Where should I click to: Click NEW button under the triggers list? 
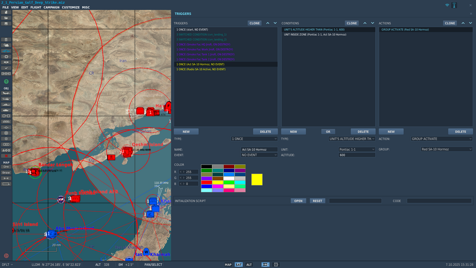tap(186, 132)
